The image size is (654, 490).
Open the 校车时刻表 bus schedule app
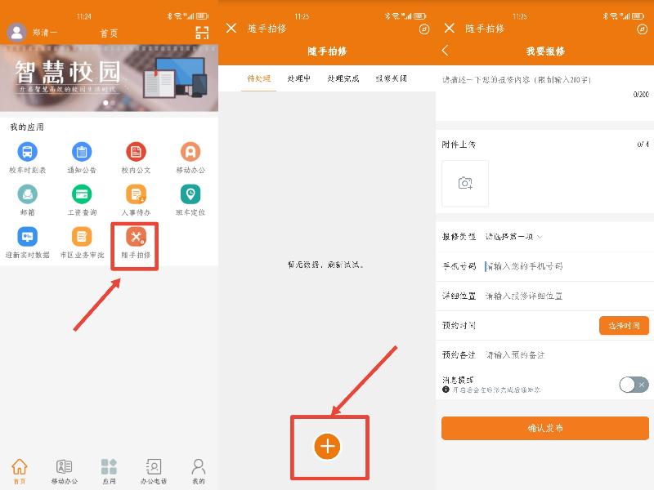pos(28,153)
